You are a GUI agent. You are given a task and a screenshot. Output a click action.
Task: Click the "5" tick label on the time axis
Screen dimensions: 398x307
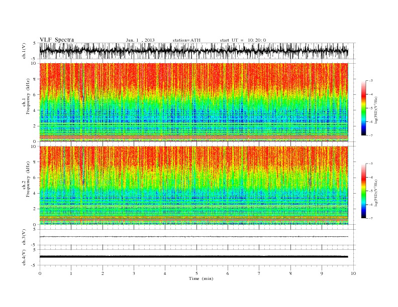(196, 273)
